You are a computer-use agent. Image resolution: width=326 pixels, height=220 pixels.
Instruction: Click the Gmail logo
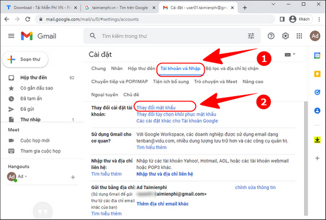[39, 36]
